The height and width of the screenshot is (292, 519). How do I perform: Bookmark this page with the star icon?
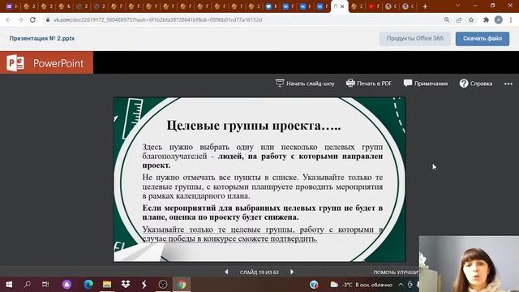pyautogui.click(x=471, y=19)
